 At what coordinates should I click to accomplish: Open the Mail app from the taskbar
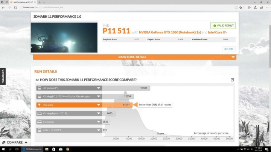point(61,149)
